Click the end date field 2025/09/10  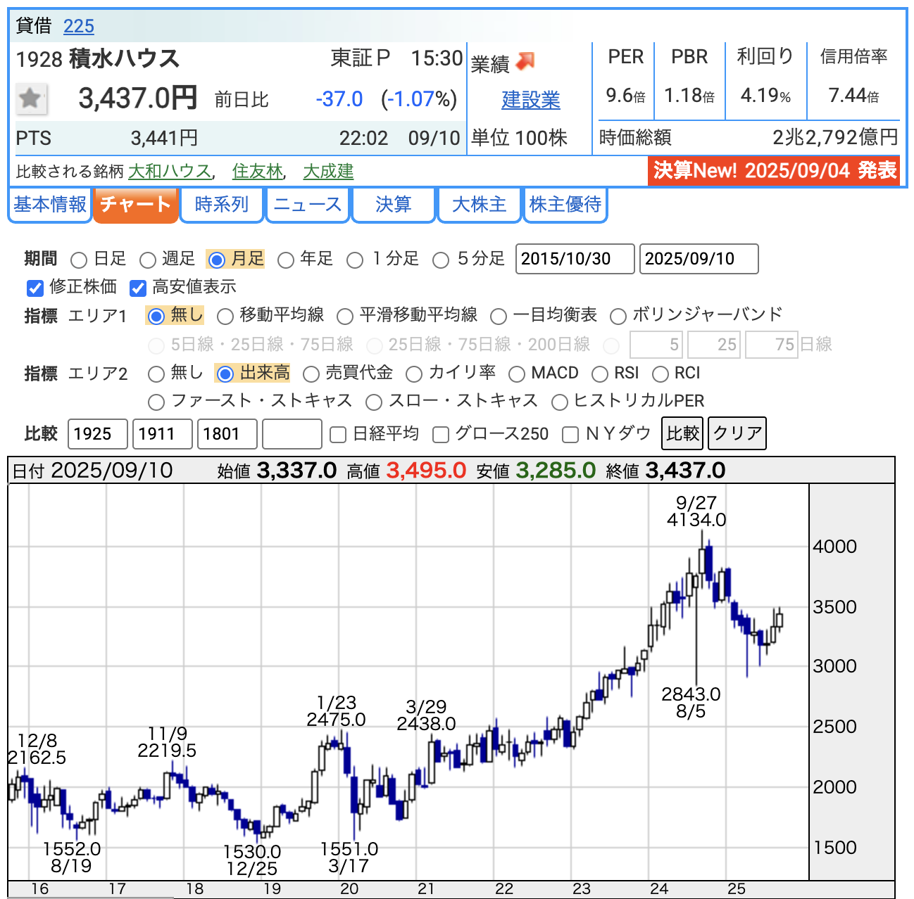(699, 259)
